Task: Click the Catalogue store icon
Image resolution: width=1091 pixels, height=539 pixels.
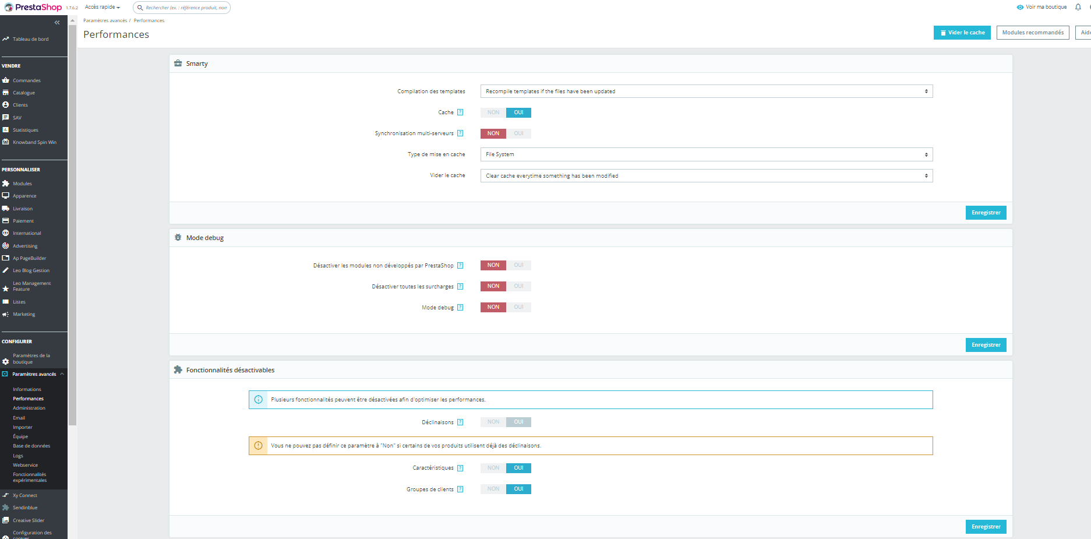Action: pos(6,93)
